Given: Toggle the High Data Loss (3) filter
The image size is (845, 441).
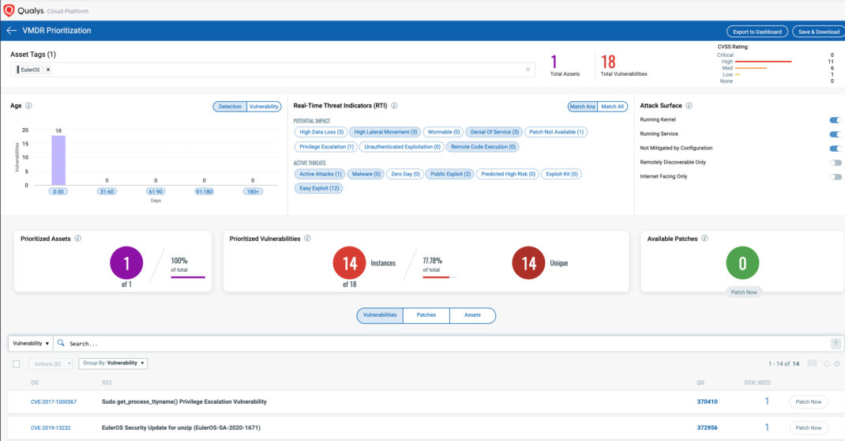Looking at the screenshot, I should point(321,132).
